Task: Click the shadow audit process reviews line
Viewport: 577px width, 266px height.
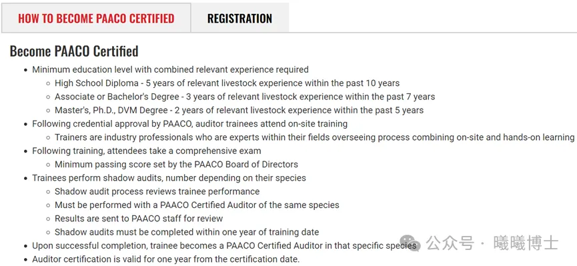Action: 157,191
